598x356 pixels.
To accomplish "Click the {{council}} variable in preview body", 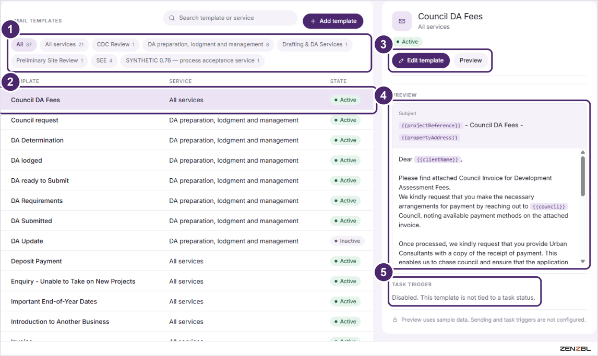I will [549, 207].
